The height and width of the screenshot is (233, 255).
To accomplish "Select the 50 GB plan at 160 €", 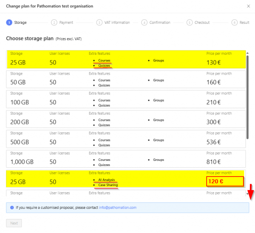I will coord(125,80).
